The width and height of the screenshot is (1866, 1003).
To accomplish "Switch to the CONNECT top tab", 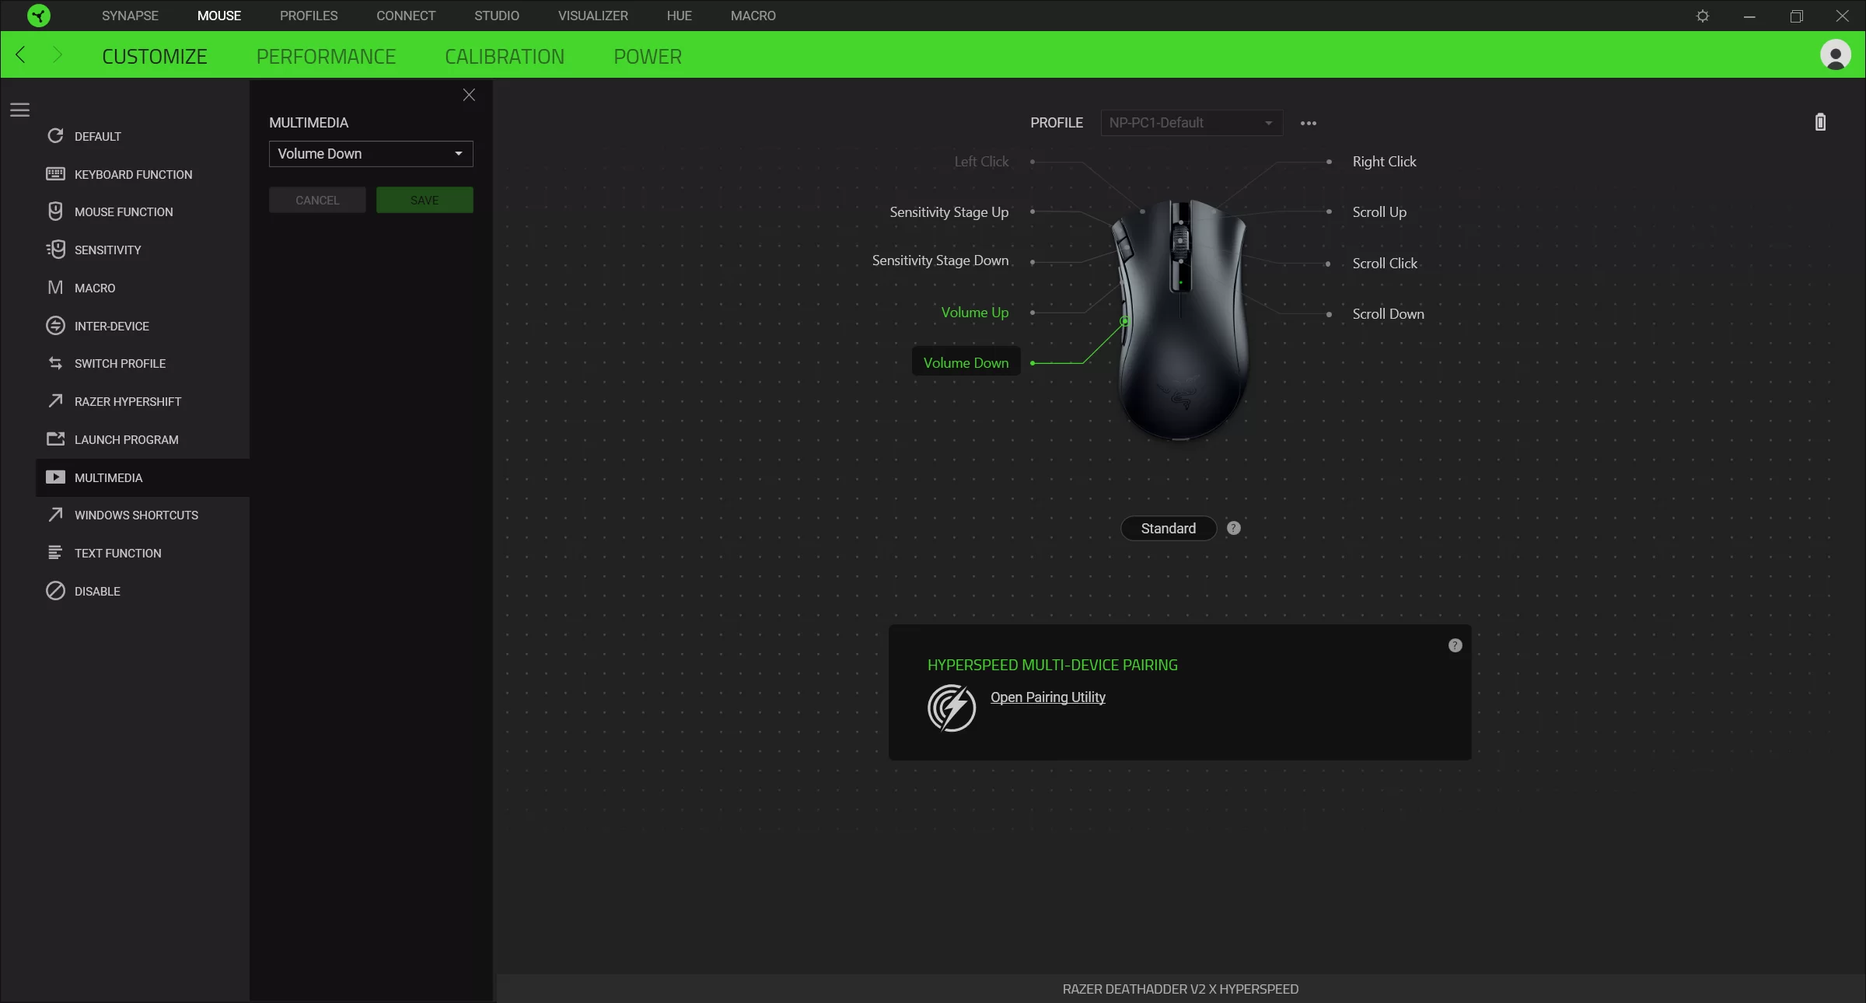I will pyautogui.click(x=406, y=16).
